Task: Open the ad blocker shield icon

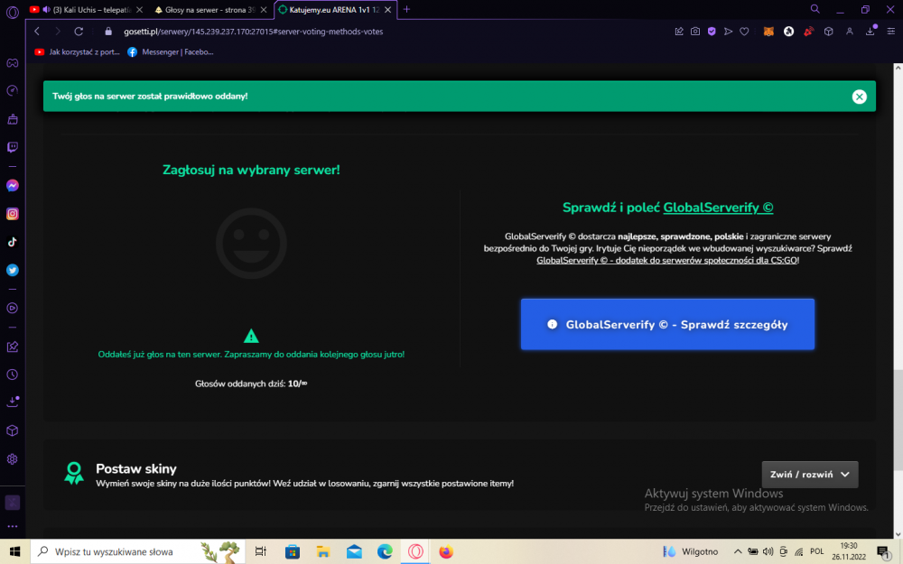Action: coord(712,31)
